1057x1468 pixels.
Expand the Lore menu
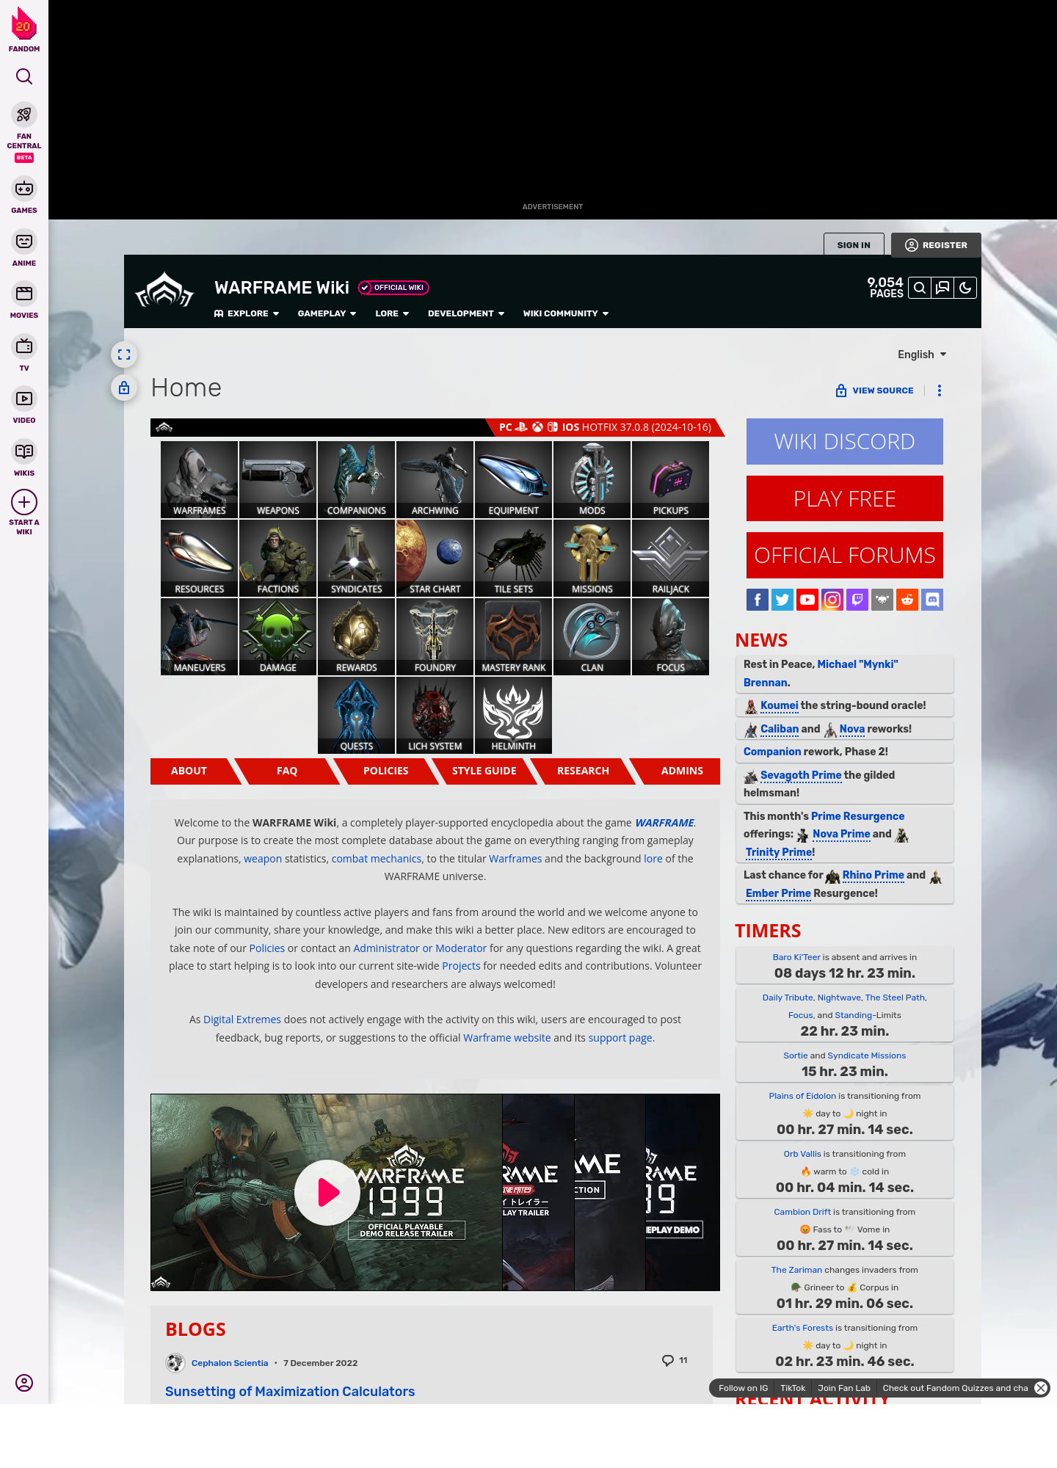(x=392, y=313)
